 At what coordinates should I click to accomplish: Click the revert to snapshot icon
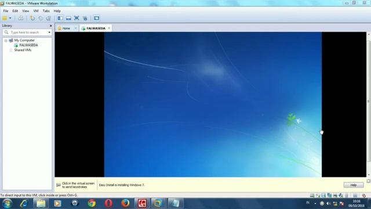tap(41, 18)
